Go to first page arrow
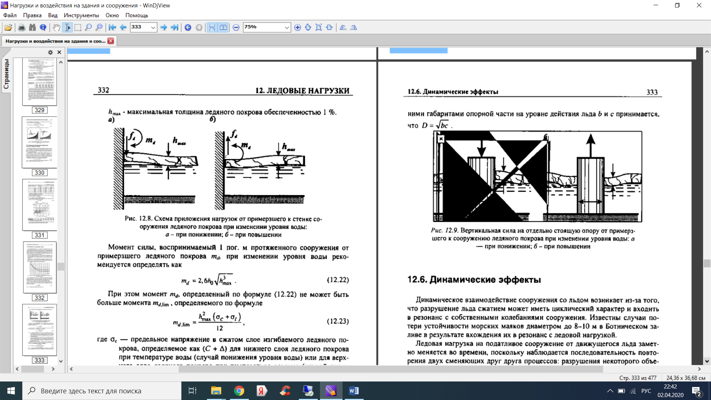Image resolution: width=711 pixels, height=400 pixels. 112,27
